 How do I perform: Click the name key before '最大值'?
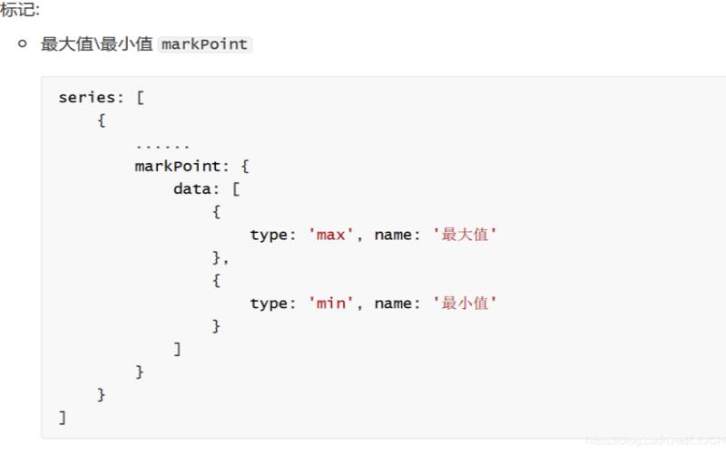(393, 235)
